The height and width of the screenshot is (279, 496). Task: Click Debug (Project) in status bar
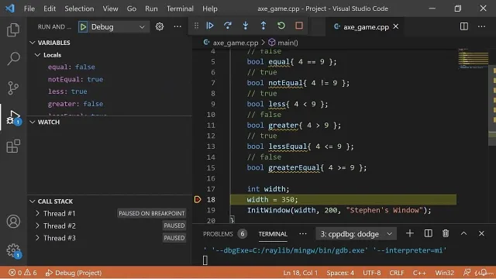74,273
